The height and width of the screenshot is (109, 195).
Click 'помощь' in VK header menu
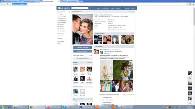tap(127, 8)
